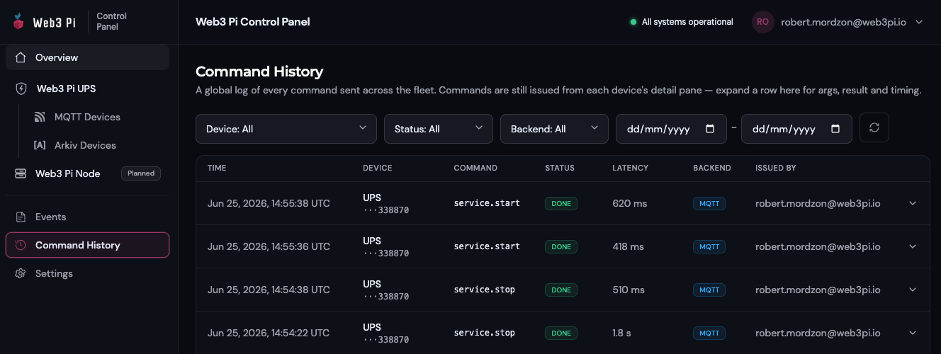Click service.stop command at 14:54:38
Image resolution: width=941 pixels, height=354 pixels.
pyautogui.click(x=485, y=290)
